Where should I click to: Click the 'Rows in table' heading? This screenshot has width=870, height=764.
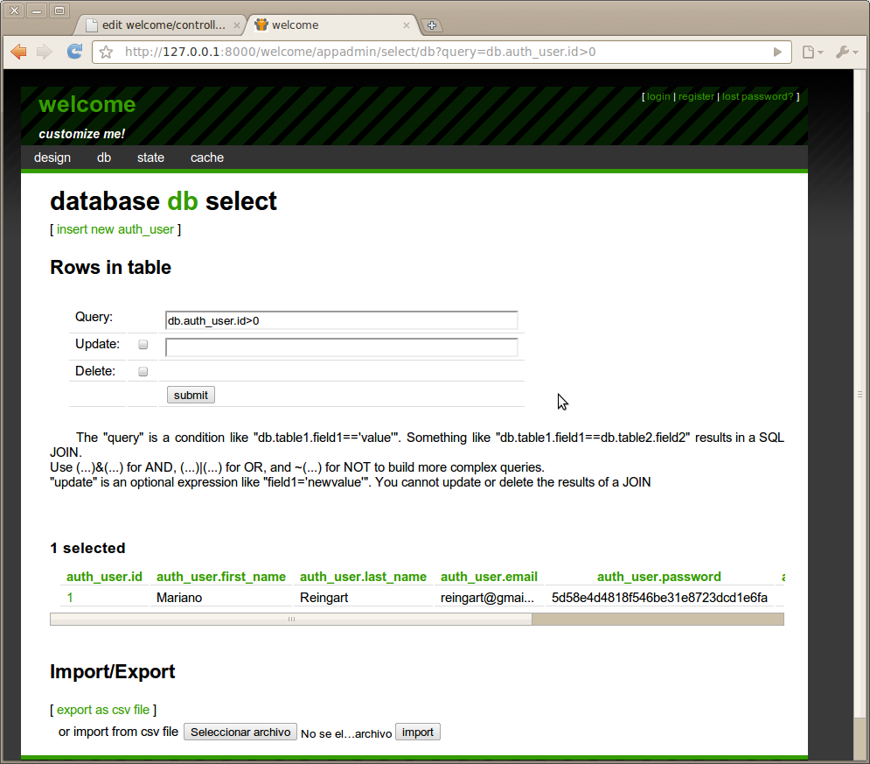coord(110,268)
